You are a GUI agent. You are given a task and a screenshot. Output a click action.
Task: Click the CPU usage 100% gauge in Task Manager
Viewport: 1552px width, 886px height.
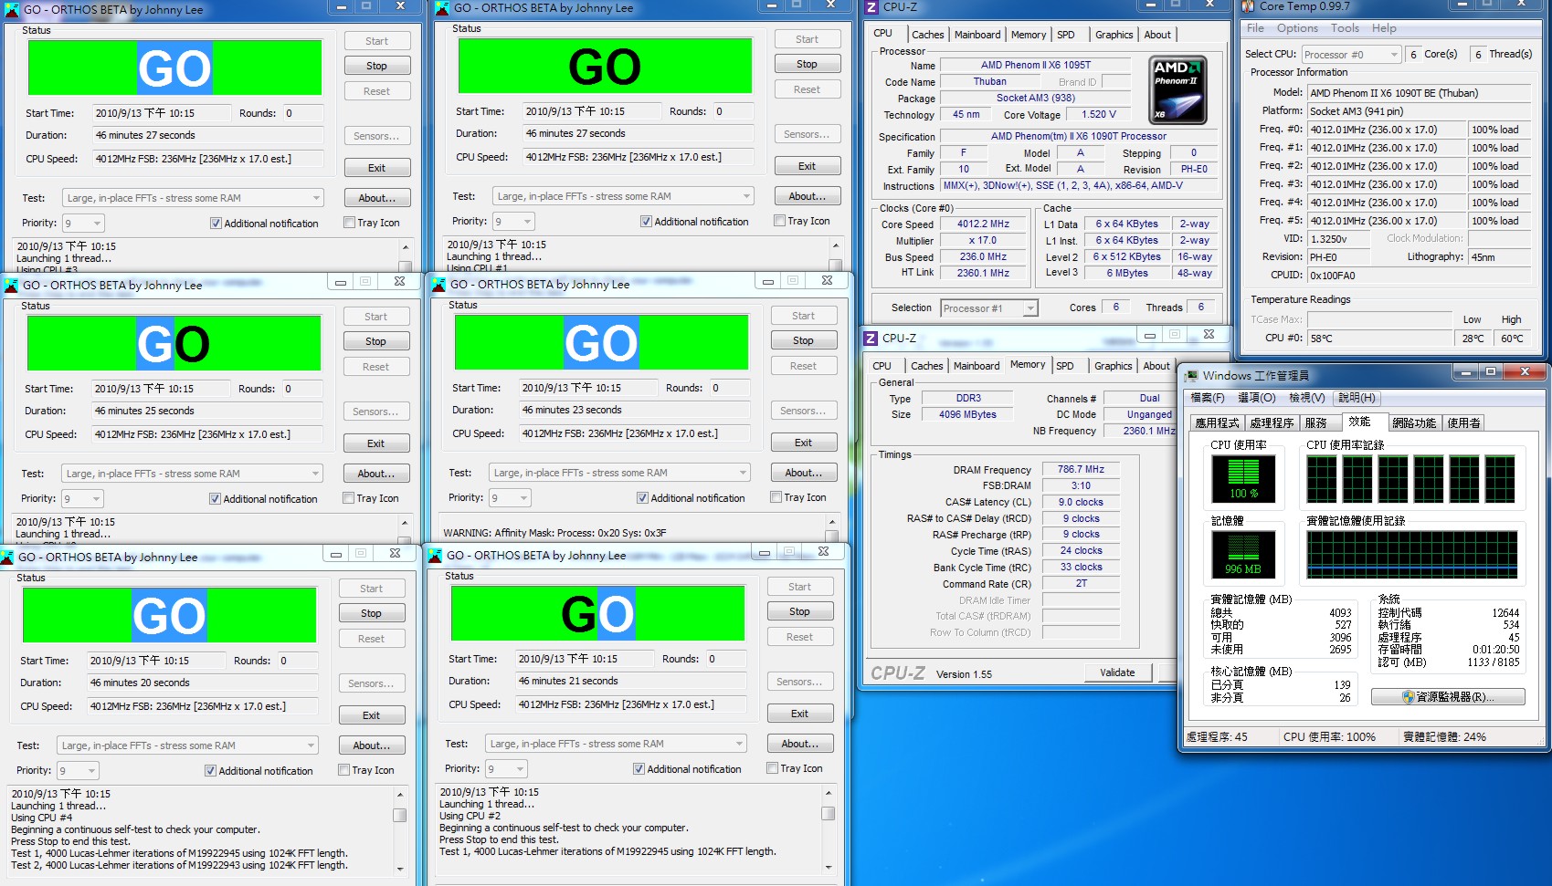tap(1242, 479)
